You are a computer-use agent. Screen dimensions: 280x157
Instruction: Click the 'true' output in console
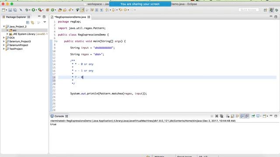tap(53, 124)
